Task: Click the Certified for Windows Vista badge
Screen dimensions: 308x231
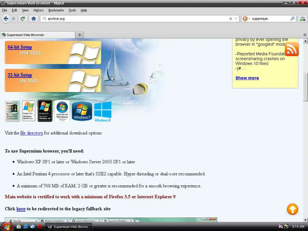Action: (x=62, y=111)
